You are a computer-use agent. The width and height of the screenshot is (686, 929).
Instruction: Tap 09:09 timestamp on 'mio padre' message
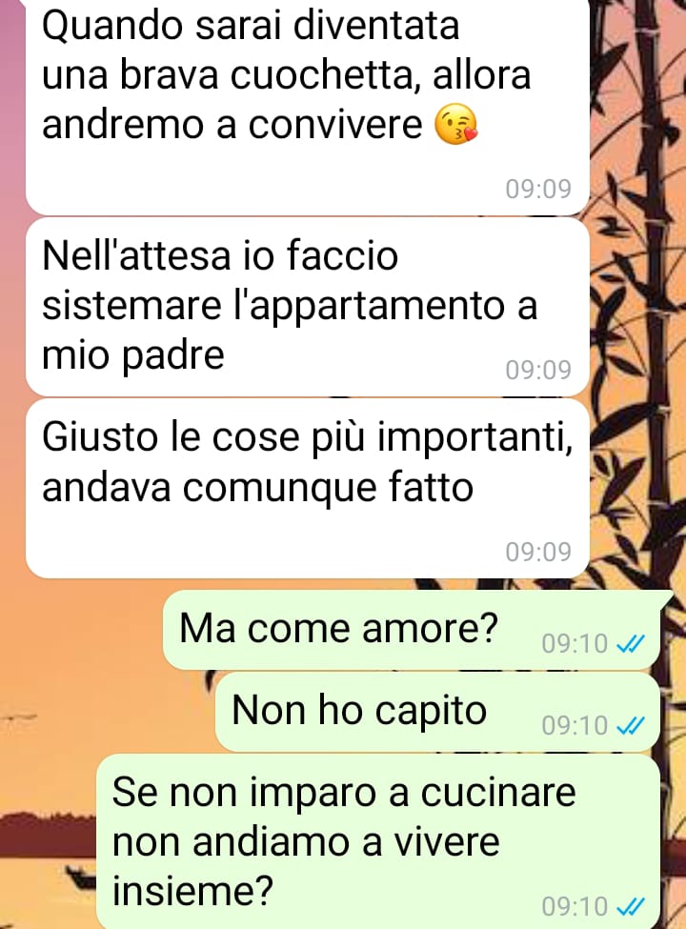pos(538,370)
